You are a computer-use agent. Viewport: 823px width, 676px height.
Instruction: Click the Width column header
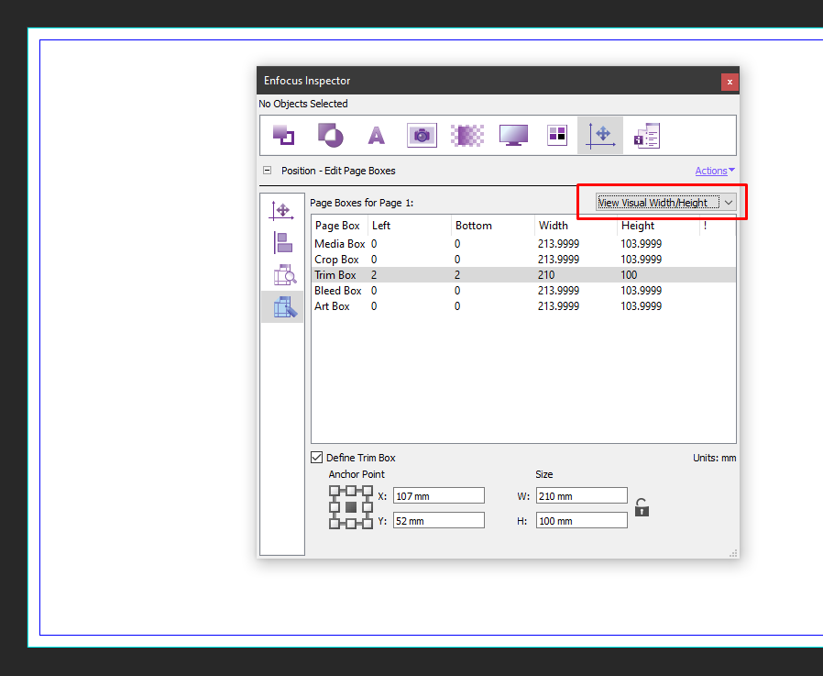pyautogui.click(x=576, y=226)
